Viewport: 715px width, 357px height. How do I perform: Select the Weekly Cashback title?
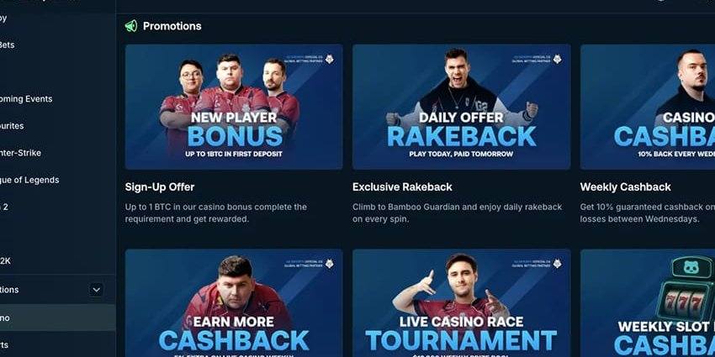click(625, 187)
